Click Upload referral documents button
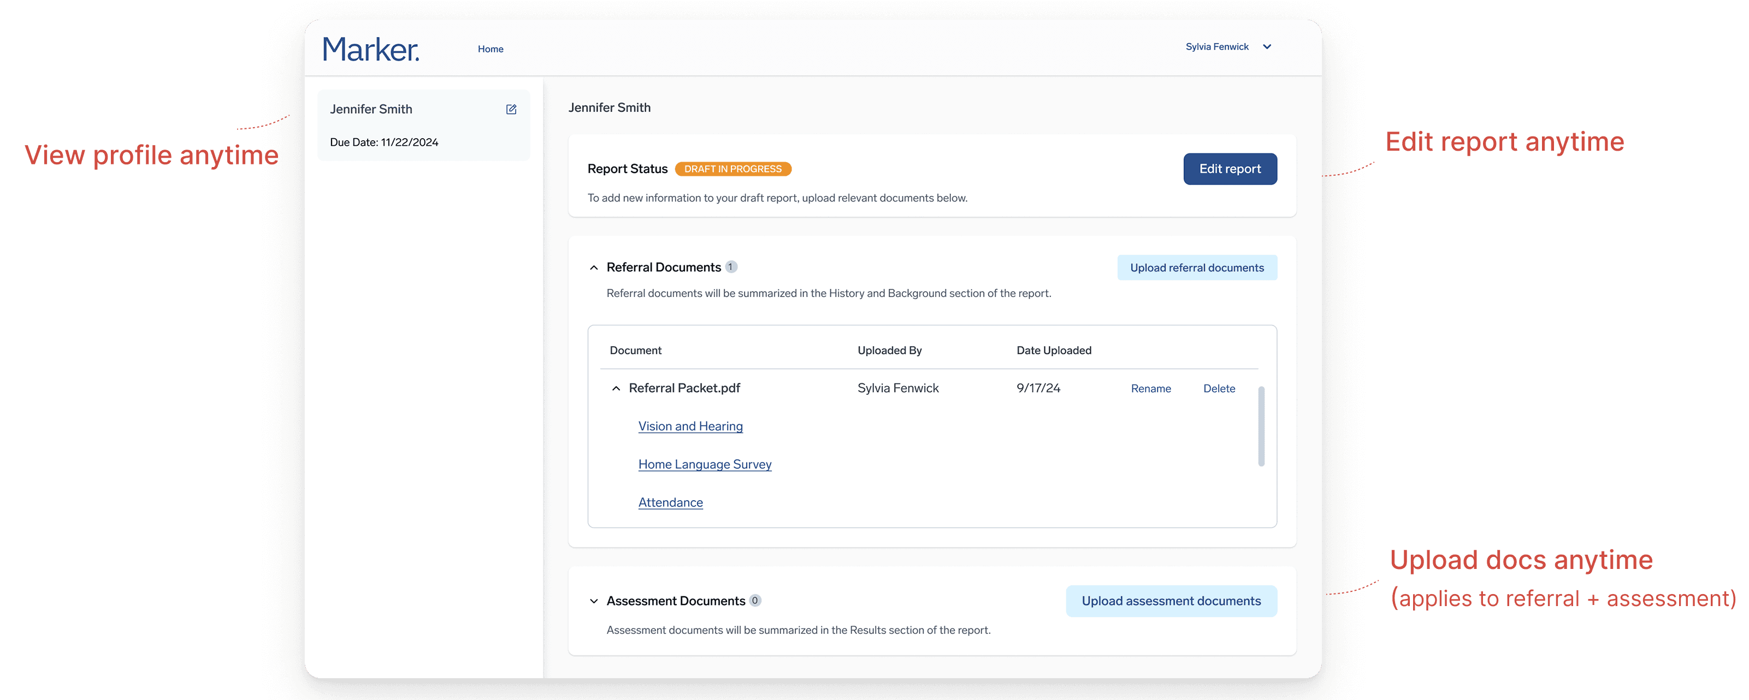The height and width of the screenshot is (700, 1749). [x=1196, y=268]
